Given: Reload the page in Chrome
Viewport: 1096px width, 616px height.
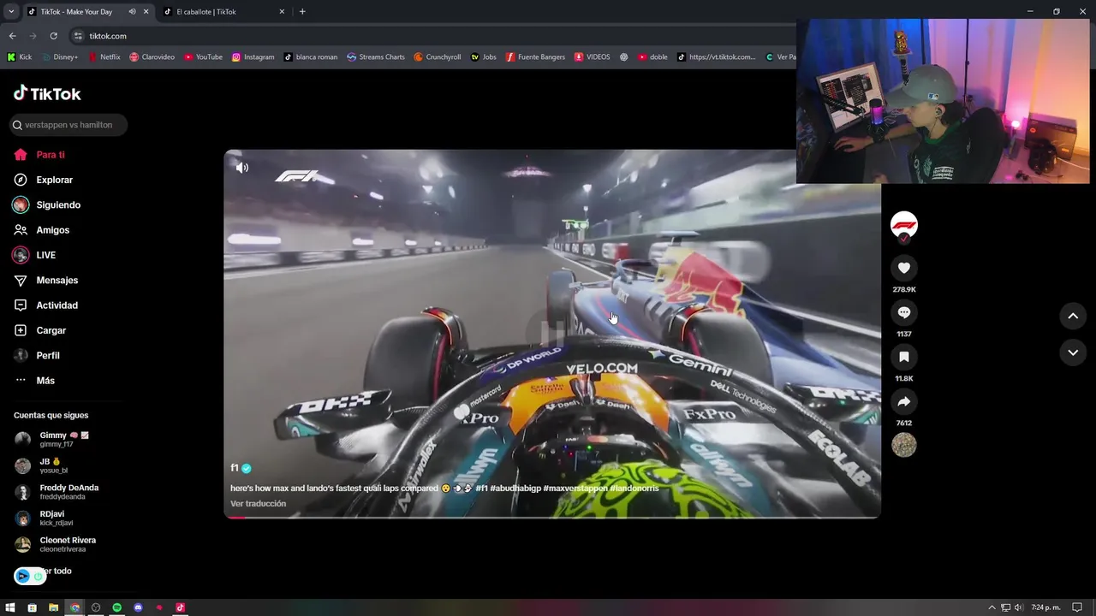Looking at the screenshot, I should (53, 36).
